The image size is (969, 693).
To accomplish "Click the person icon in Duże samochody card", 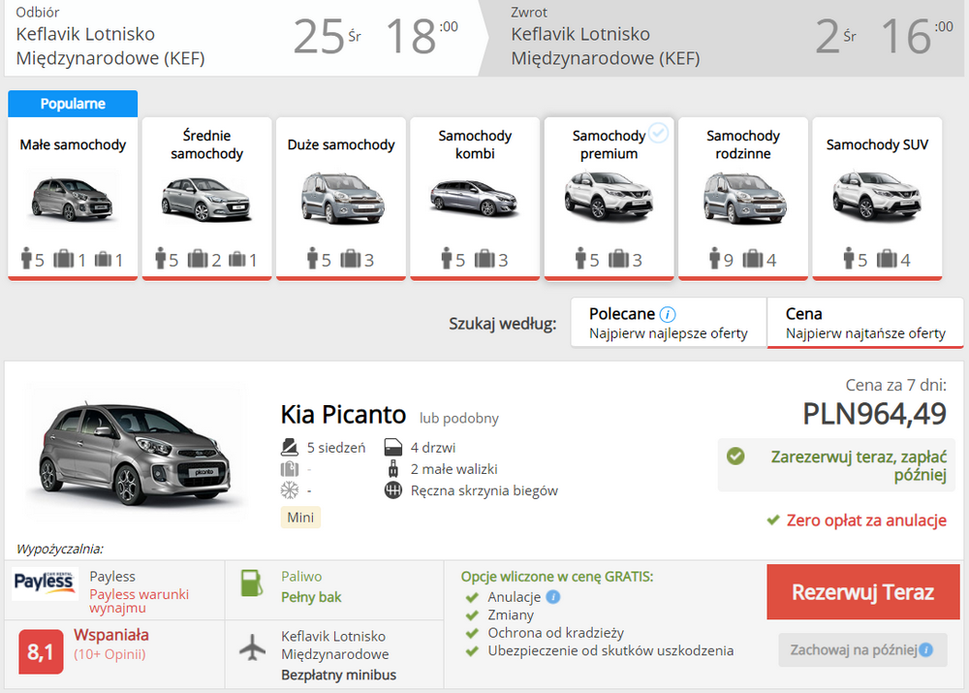I will (x=312, y=258).
